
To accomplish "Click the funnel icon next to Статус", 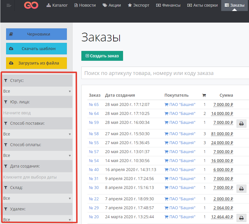I will [x=6, y=80].
